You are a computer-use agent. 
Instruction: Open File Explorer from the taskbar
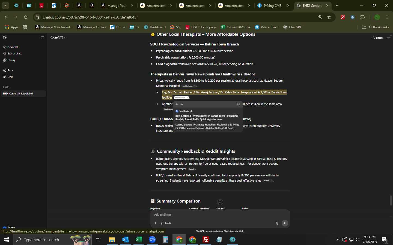[112, 240]
